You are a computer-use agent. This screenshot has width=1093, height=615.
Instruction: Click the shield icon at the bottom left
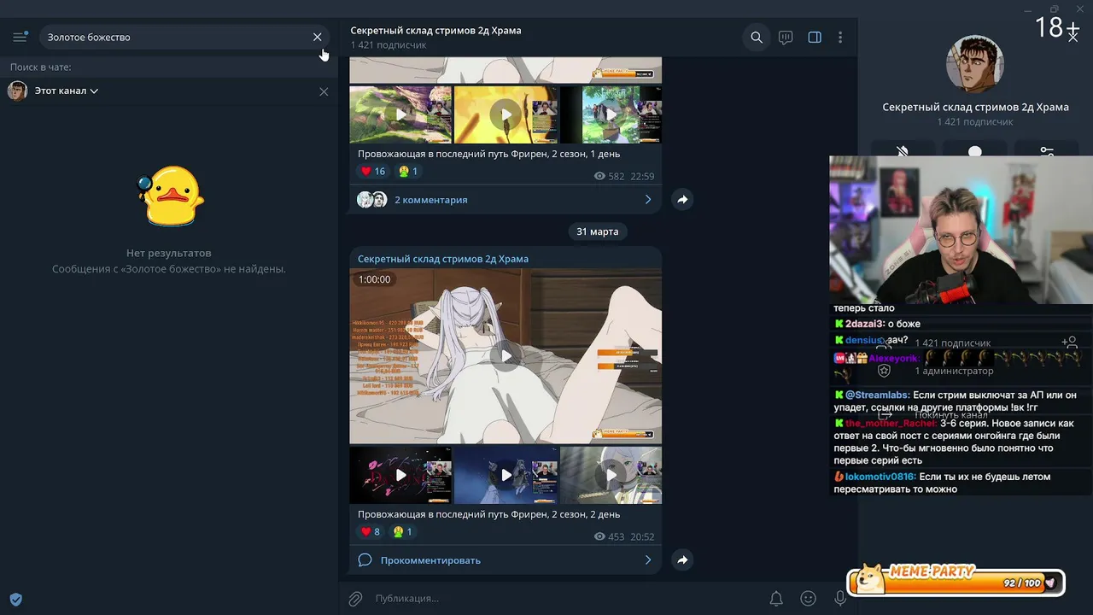(x=15, y=600)
